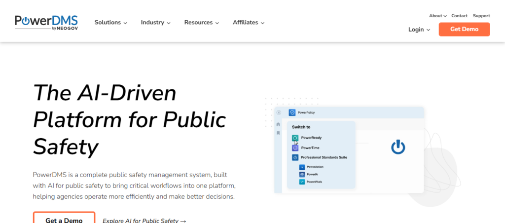Click the PowerDMS logo

46,22
